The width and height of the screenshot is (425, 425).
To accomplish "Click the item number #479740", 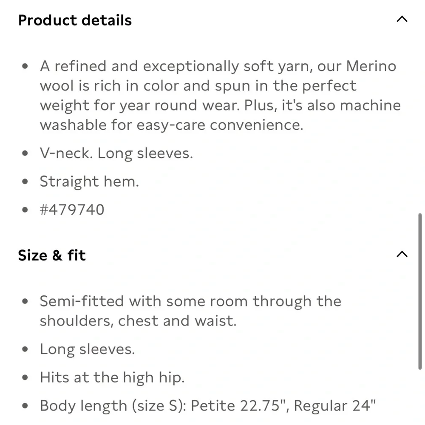I will (x=72, y=210).
